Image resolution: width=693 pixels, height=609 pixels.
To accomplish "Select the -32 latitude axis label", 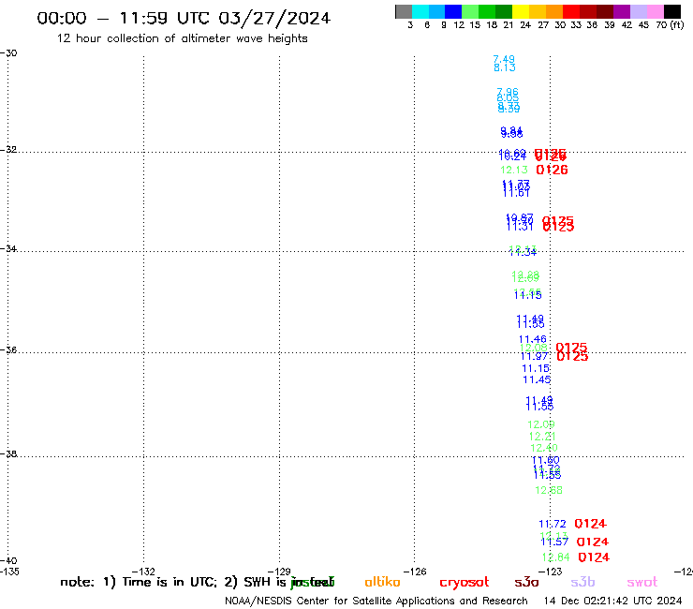I will (x=8, y=150).
